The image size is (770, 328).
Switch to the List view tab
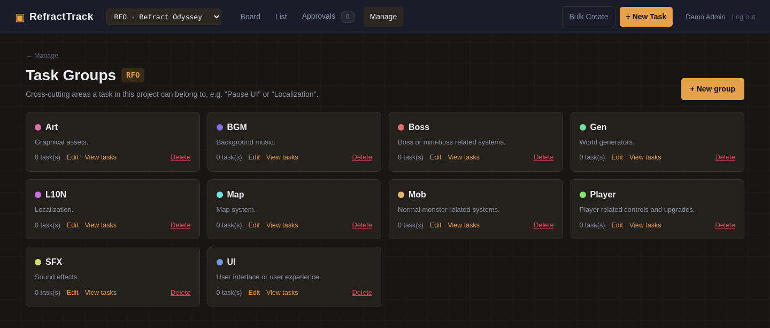281,17
